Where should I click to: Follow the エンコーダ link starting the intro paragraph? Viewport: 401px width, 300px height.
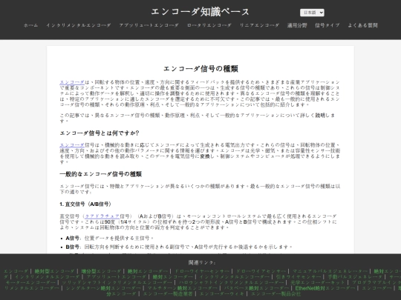tap(72, 82)
